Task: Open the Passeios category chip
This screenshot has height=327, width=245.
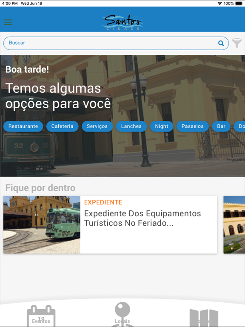Action: (x=193, y=126)
